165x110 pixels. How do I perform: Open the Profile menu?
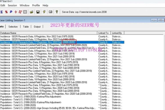(x=36, y=5)
